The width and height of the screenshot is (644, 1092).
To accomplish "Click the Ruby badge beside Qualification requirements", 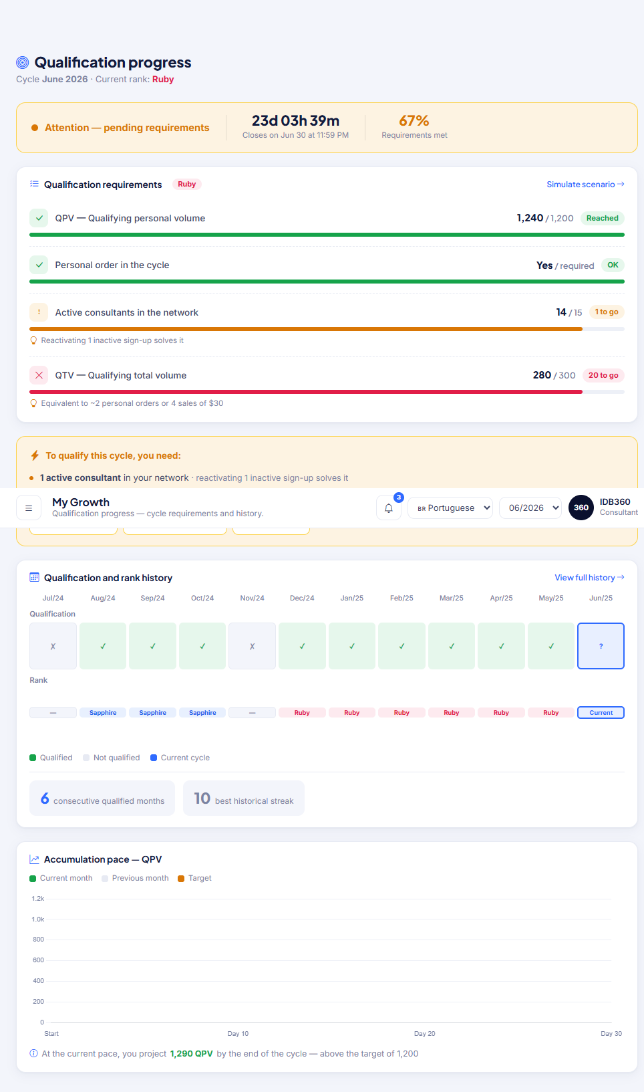I will click(x=187, y=184).
